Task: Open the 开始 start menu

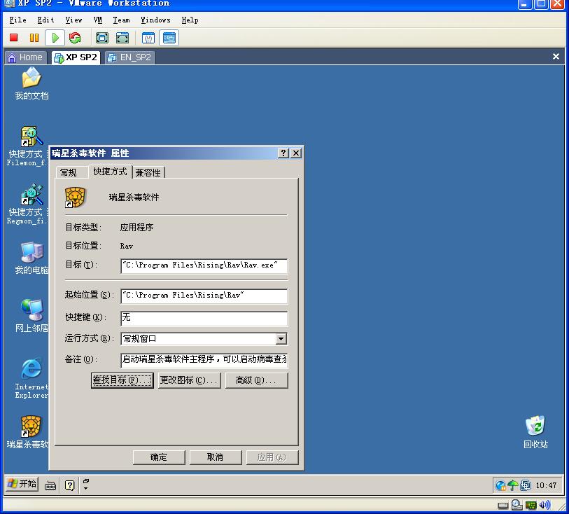Action: [22, 484]
